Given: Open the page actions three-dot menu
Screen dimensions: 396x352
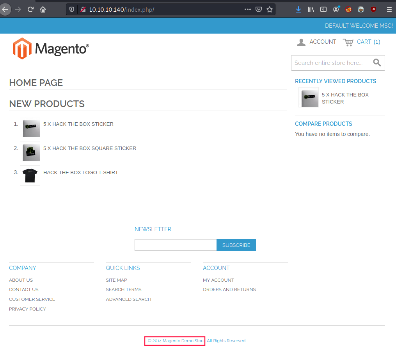Looking at the screenshot, I should pyautogui.click(x=248, y=9).
